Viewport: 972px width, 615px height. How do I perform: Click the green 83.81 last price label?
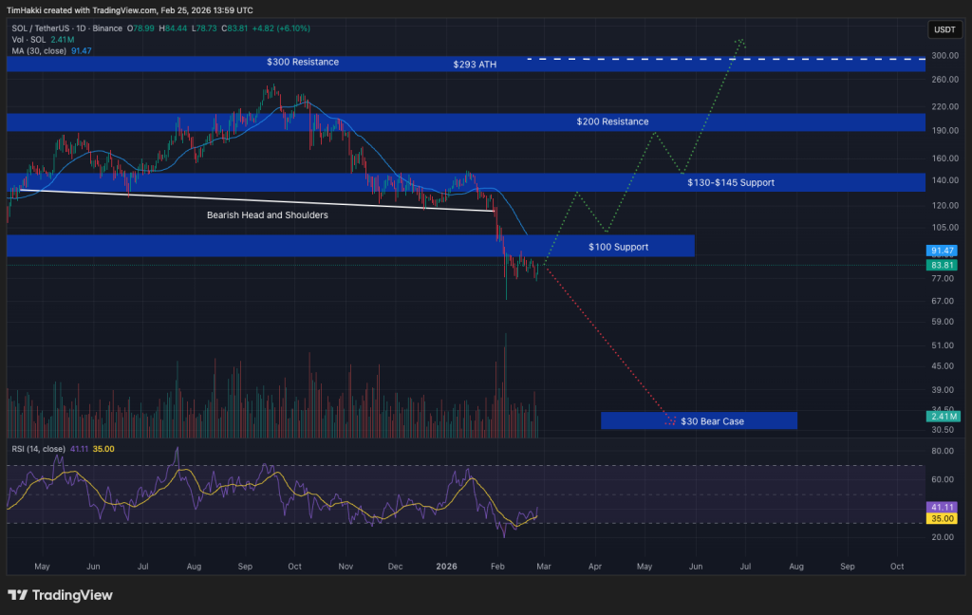click(941, 265)
